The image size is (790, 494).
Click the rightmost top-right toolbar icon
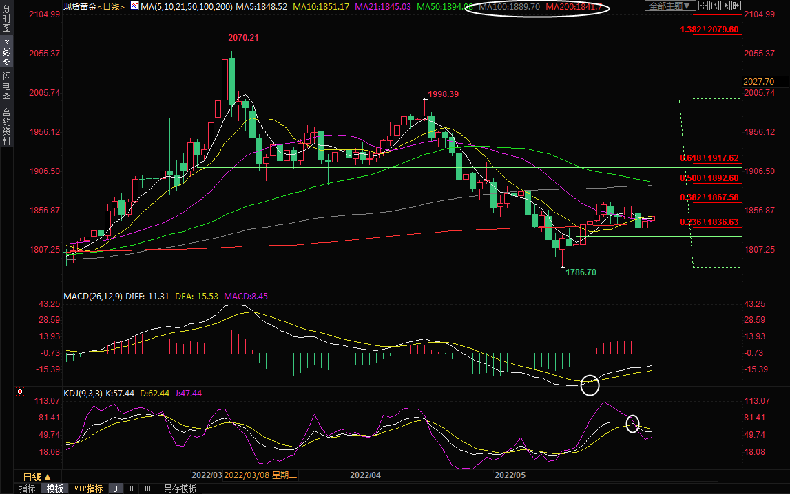pyautogui.click(x=738, y=6)
